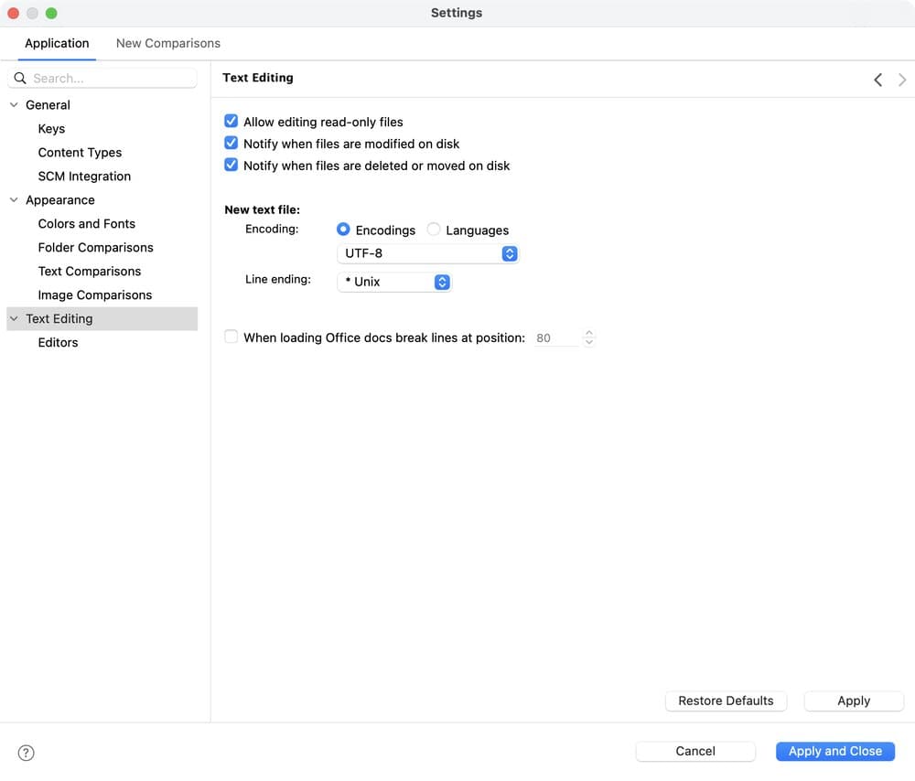Increase the line break position stepper

click(588, 334)
